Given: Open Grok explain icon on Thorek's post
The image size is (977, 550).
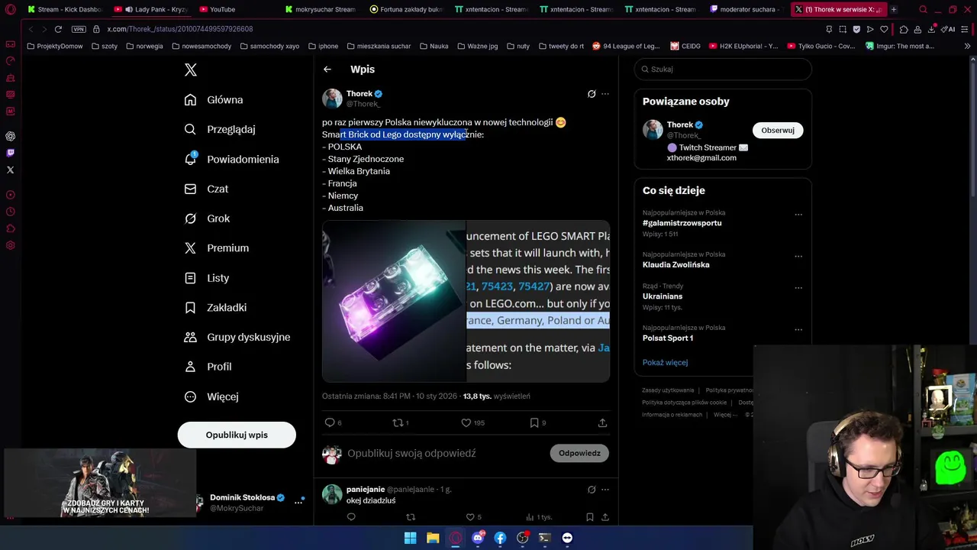Looking at the screenshot, I should tap(592, 94).
